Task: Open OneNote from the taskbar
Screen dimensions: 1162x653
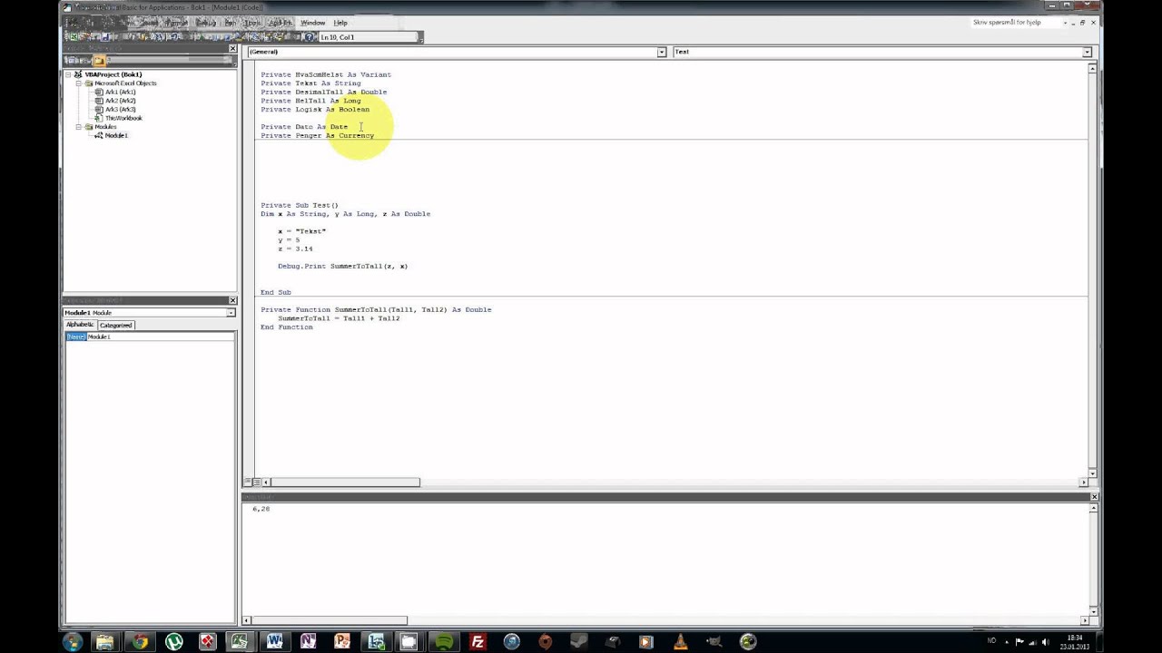Action: click(308, 641)
